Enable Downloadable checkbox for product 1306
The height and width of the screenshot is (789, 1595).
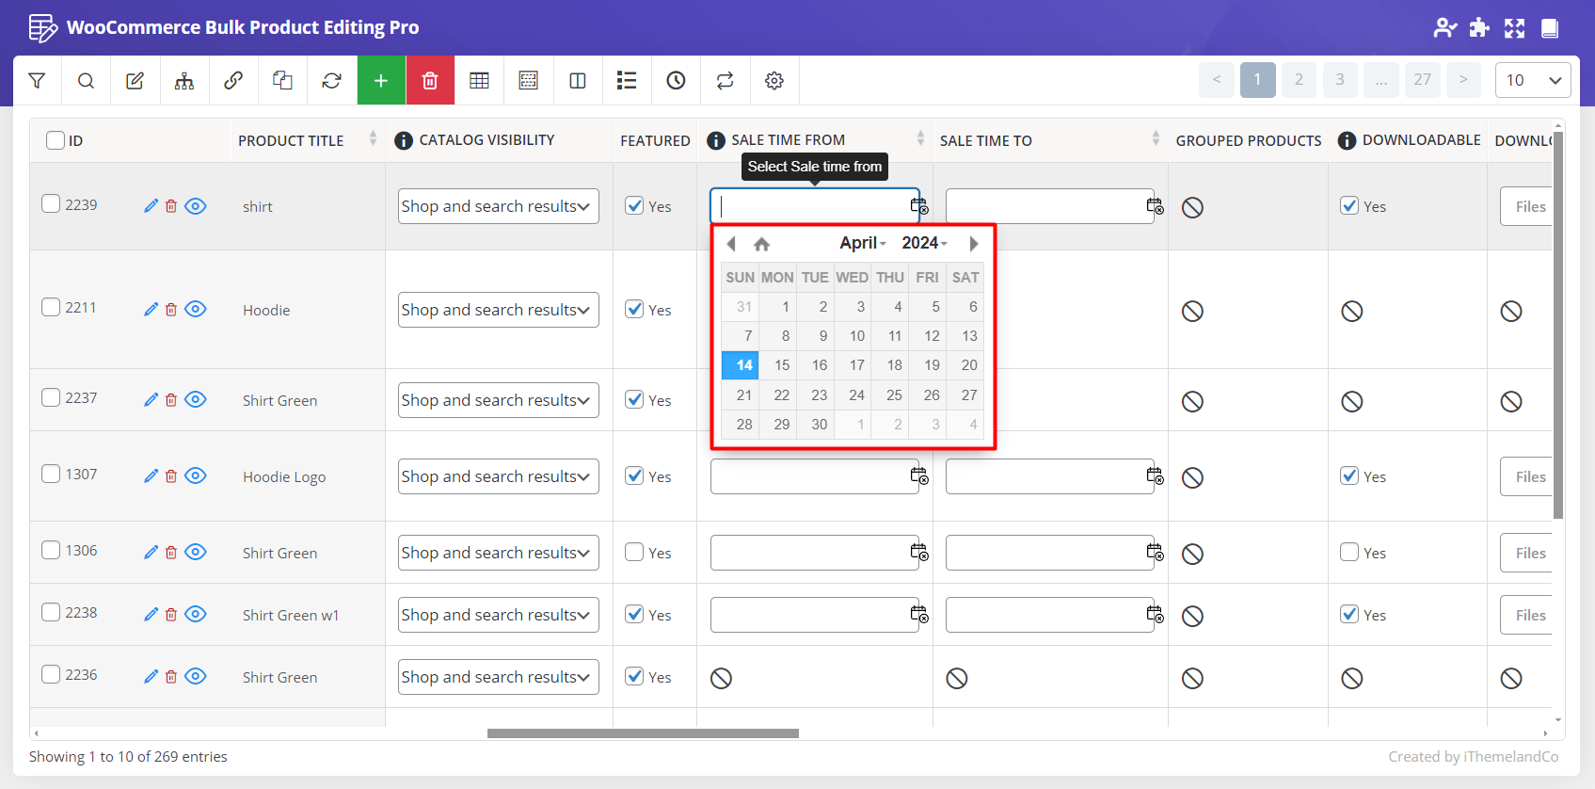coord(1349,553)
